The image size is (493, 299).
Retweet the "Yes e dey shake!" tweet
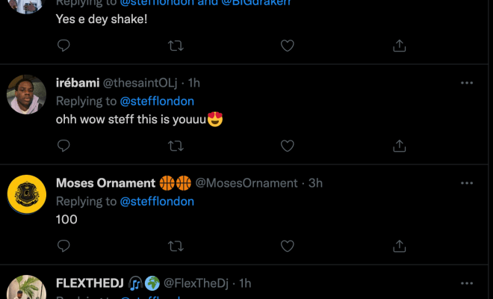(x=176, y=46)
